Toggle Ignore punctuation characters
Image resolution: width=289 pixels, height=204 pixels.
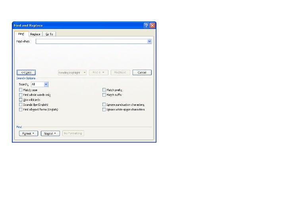[104, 105]
